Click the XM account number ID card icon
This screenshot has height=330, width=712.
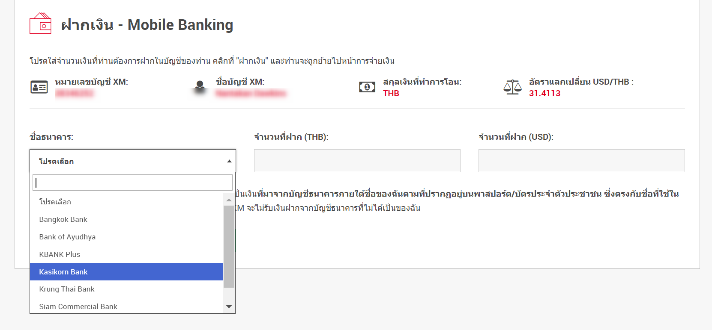[x=39, y=87]
